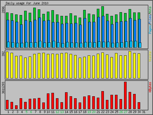Click the blue Files bar for day 4

click(x=21, y=34)
